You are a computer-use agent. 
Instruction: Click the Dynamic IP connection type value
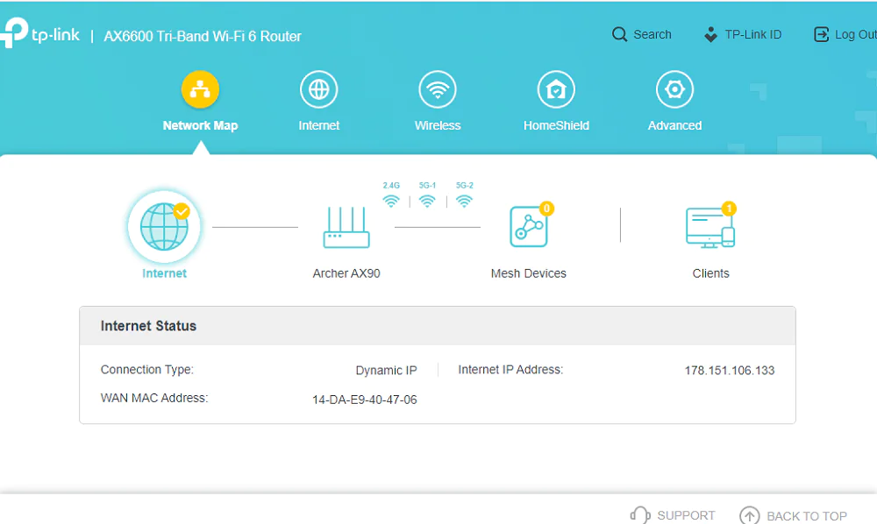(x=386, y=371)
